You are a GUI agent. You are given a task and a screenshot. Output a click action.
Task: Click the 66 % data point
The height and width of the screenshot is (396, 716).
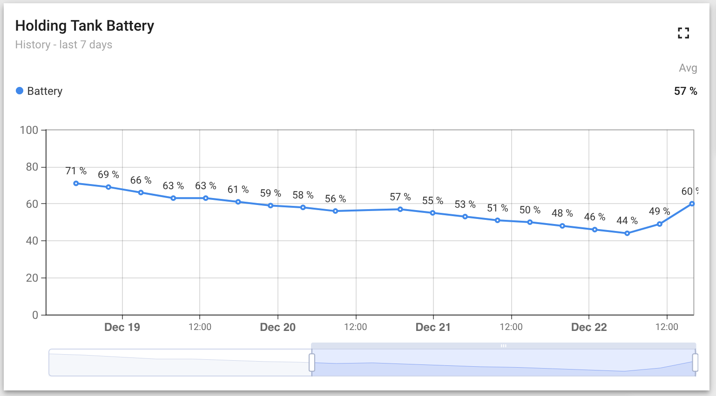141,192
